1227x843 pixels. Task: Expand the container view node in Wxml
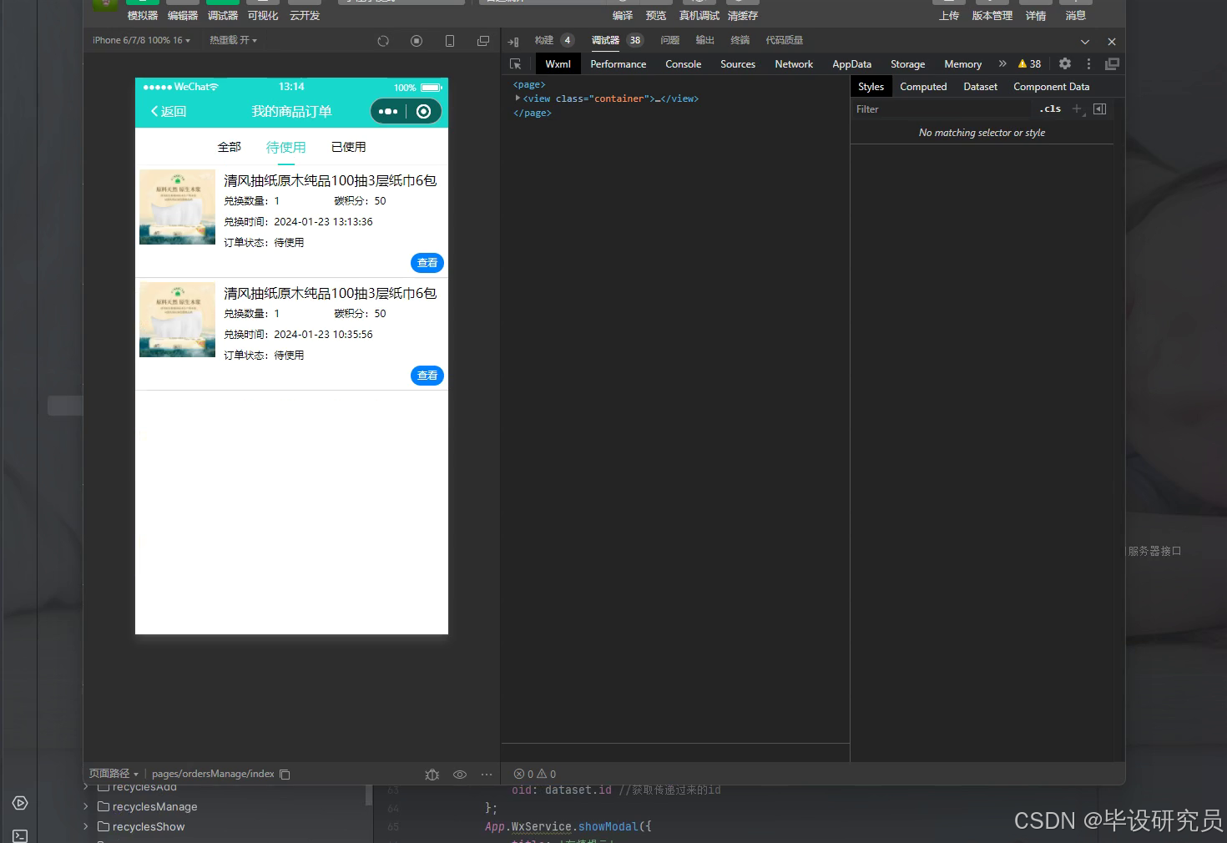click(x=518, y=98)
